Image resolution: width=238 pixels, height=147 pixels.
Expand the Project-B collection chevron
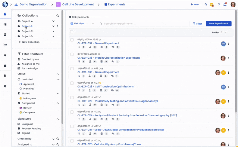click(x=53, y=26)
